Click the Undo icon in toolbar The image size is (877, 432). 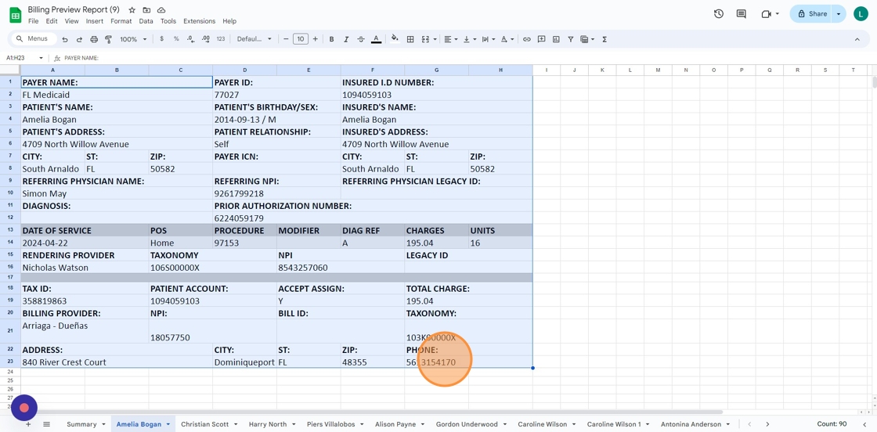64,39
